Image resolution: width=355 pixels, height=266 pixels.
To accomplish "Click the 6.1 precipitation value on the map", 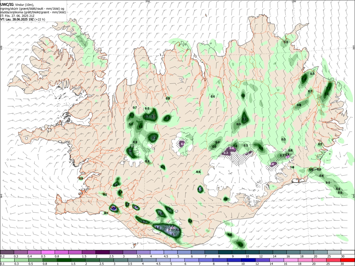I will point(200,189).
